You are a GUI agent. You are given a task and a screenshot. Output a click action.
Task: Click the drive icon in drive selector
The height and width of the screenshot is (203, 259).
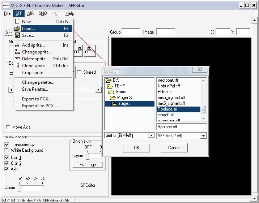coord(109,135)
